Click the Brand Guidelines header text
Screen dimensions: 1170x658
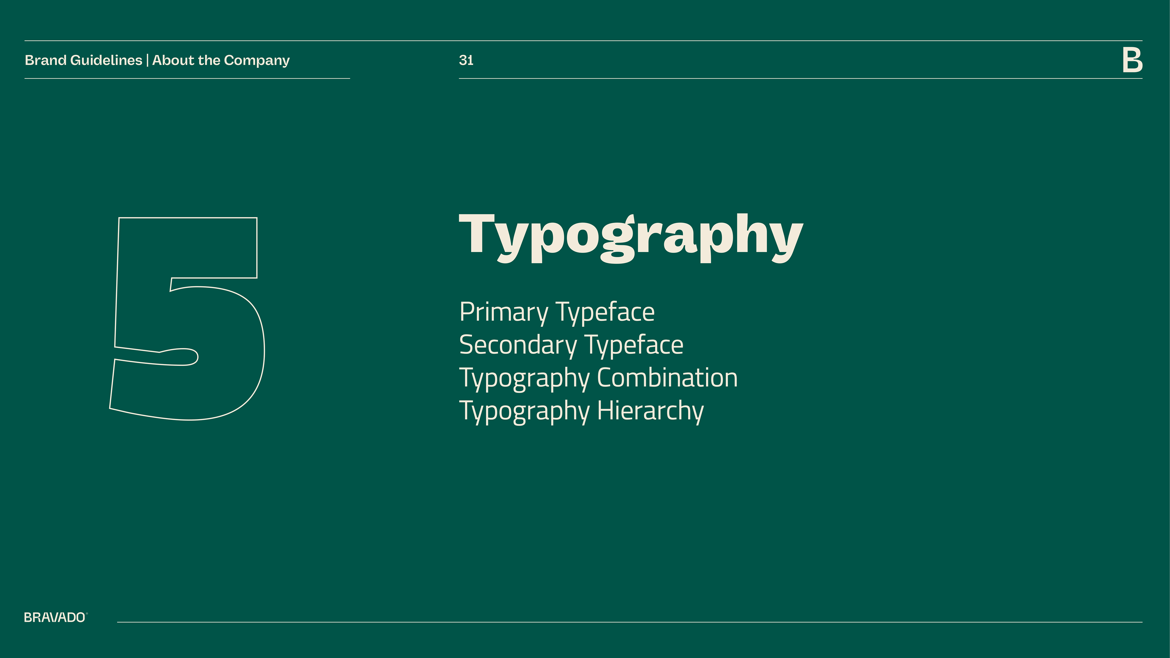pos(83,60)
